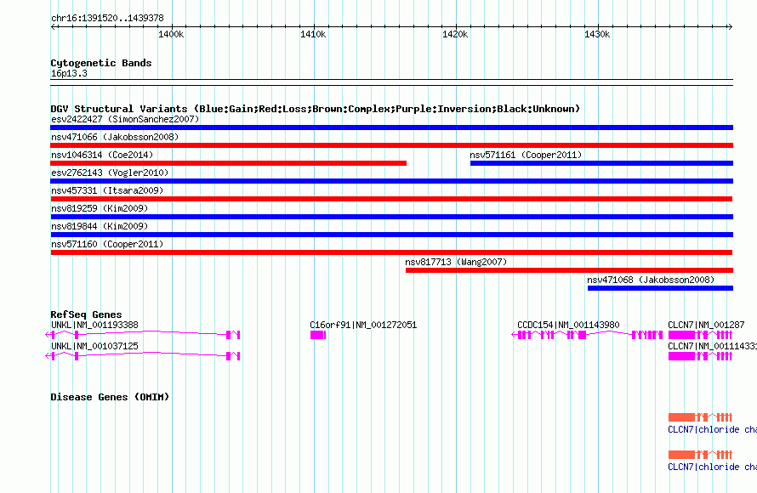
Task: Click the 1420k ruler tick label
Action: pyautogui.click(x=455, y=34)
